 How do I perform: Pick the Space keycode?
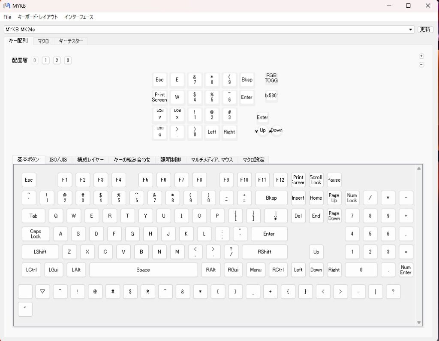(x=143, y=270)
